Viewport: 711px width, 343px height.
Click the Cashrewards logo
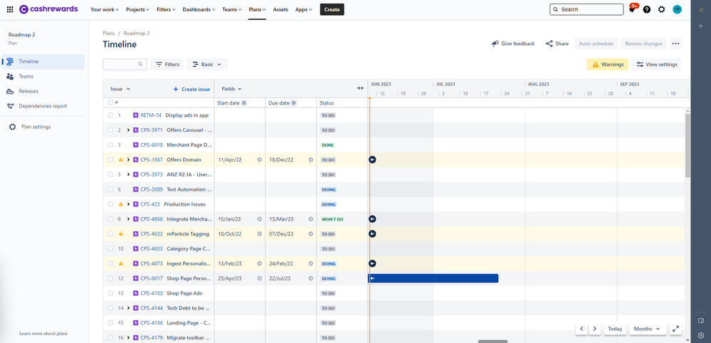point(49,9)
